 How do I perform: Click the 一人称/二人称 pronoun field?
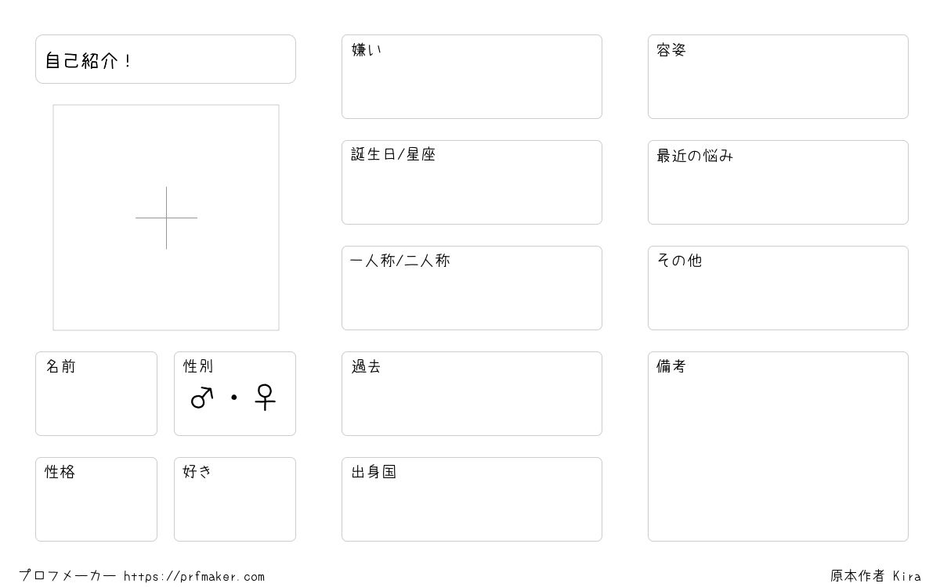(x=472, y=288)
